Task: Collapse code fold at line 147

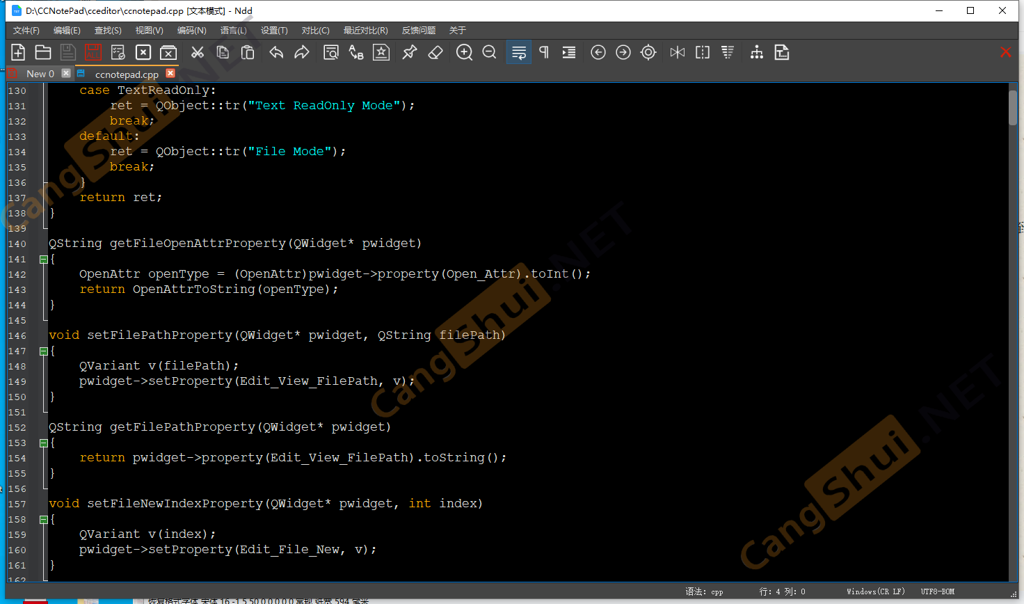Action: pyautogui.click(x=43, y=351)
